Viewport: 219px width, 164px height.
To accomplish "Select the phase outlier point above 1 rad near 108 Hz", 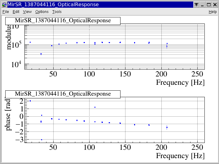I will tap(95, 107).
